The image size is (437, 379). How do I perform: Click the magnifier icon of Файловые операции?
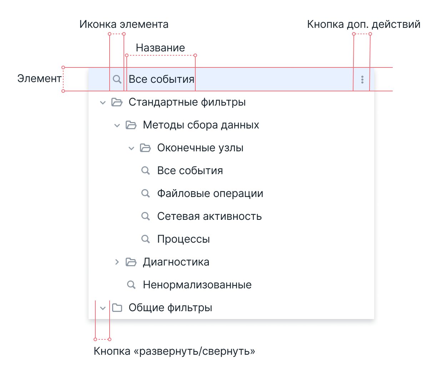(146, 193)
